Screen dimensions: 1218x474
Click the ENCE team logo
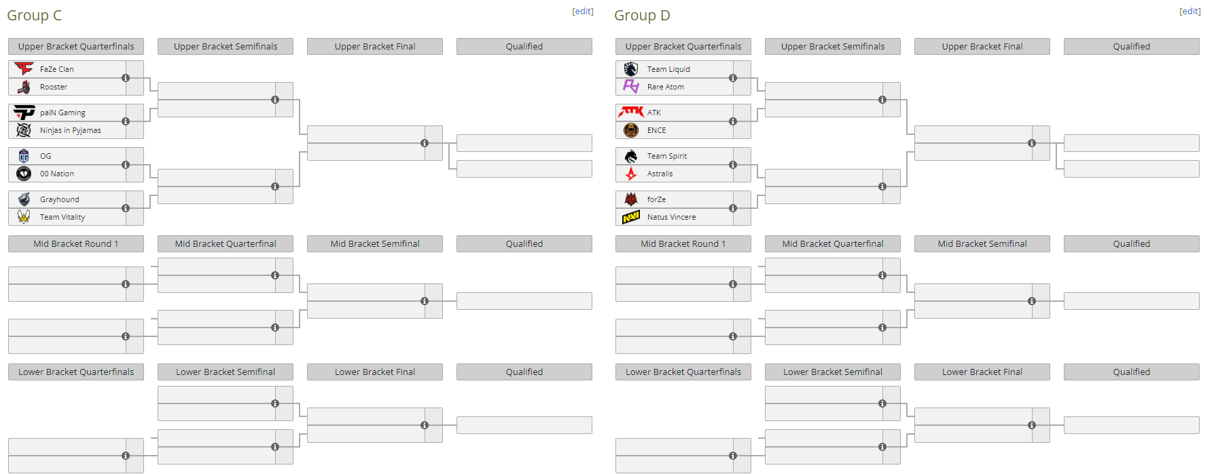coord(631,130)
